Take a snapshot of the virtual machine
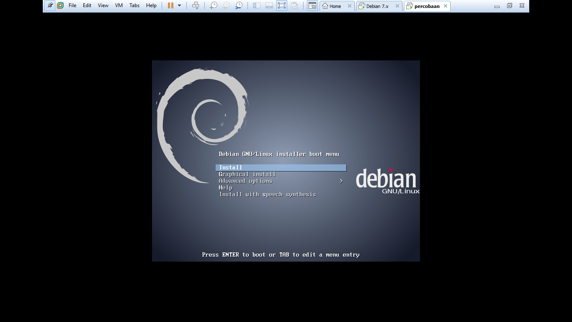The image size is (572, 322). 213,5
